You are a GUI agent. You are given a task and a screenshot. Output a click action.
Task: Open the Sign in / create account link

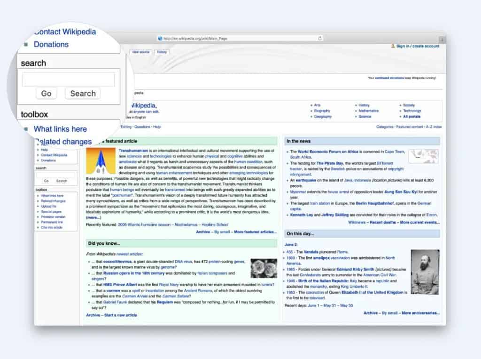(x=418, y=46)
